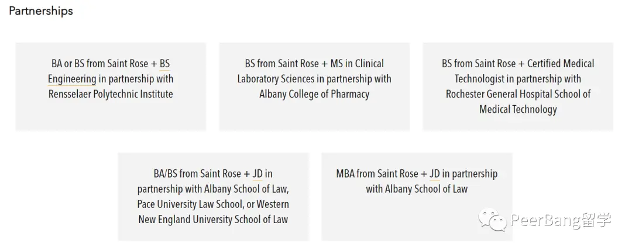Click 'MBA from Saint Rose' text
The width and height of the screenshot is (632, 250).
click(x=377, y=173)
